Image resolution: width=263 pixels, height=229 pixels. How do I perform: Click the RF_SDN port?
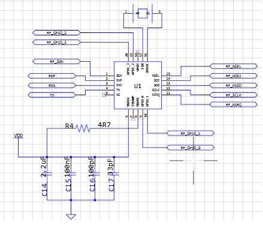[56, 62]
